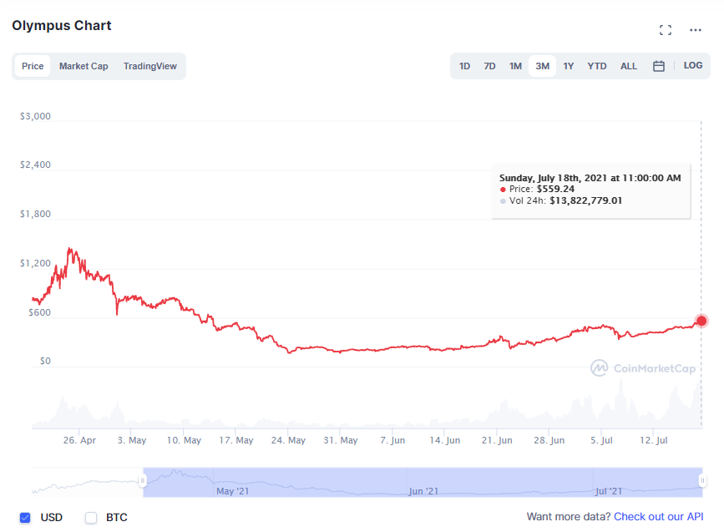Switch to the Market Cap tab

(x=84, y=66)
